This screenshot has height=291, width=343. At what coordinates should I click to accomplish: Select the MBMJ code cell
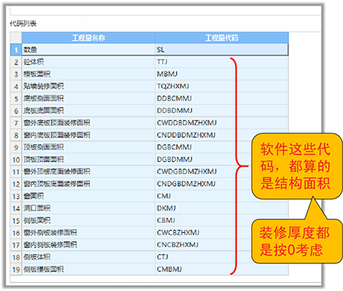tap(221, 74)
